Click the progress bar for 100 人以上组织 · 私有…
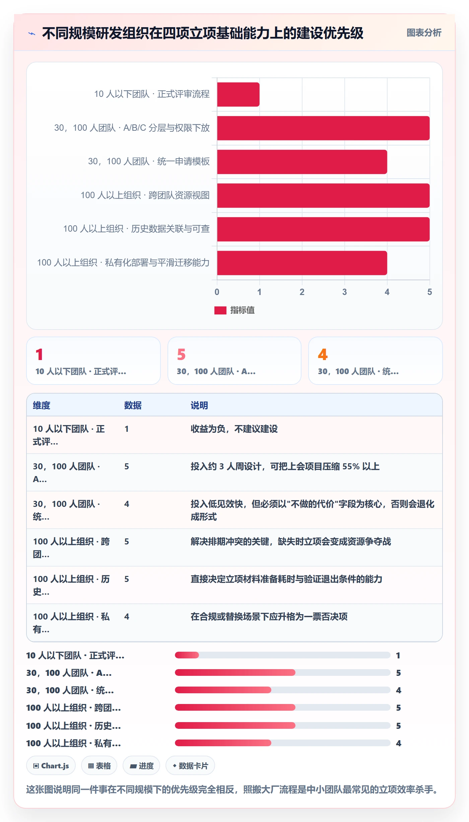This screenshot has height=822, width=469. click(283, 743)
